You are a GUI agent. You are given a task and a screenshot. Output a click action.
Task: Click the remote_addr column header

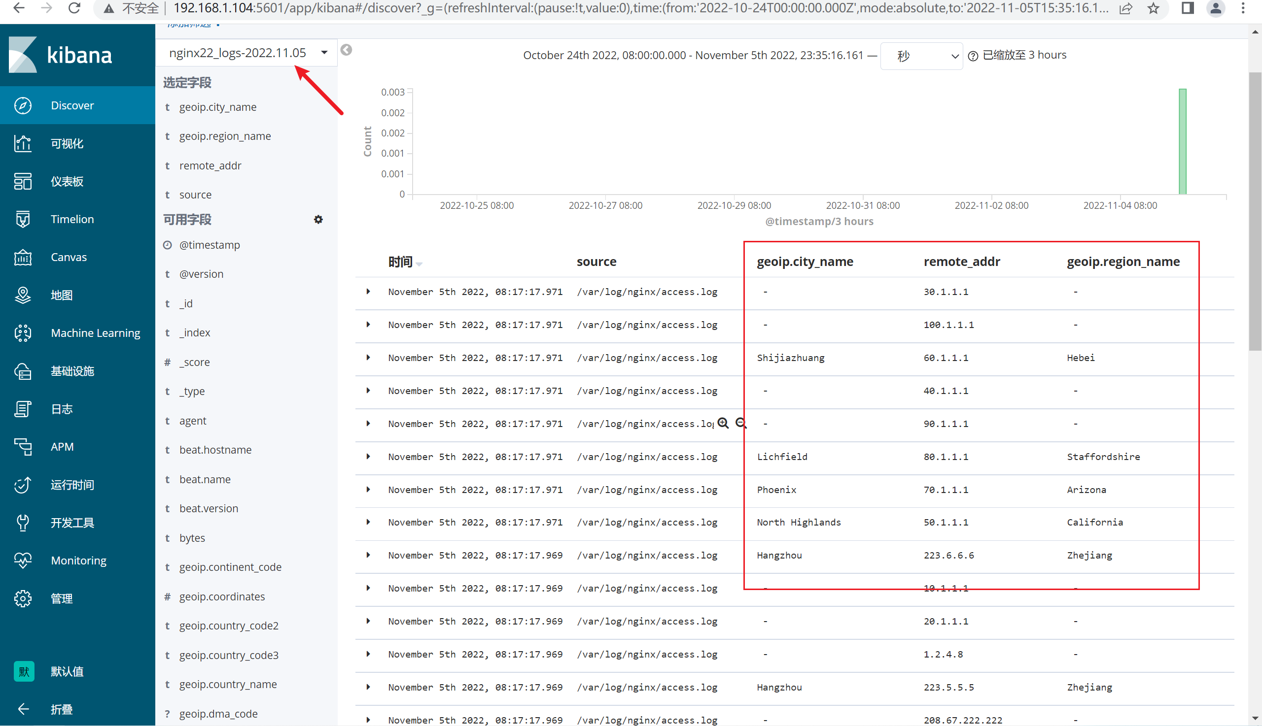[x=962, y=262]
